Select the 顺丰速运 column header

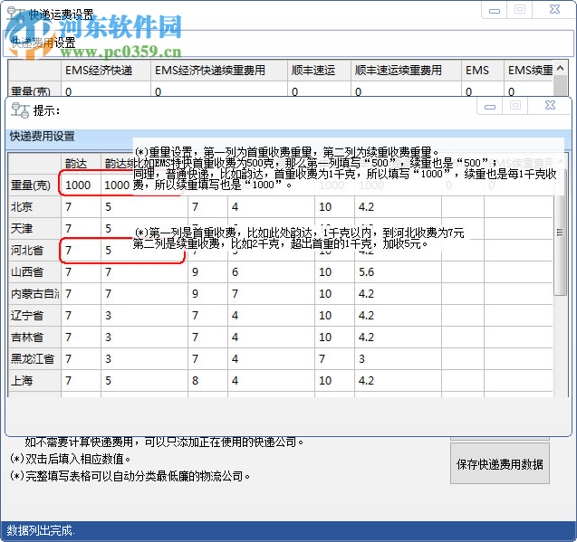click(x=319, y=71)
